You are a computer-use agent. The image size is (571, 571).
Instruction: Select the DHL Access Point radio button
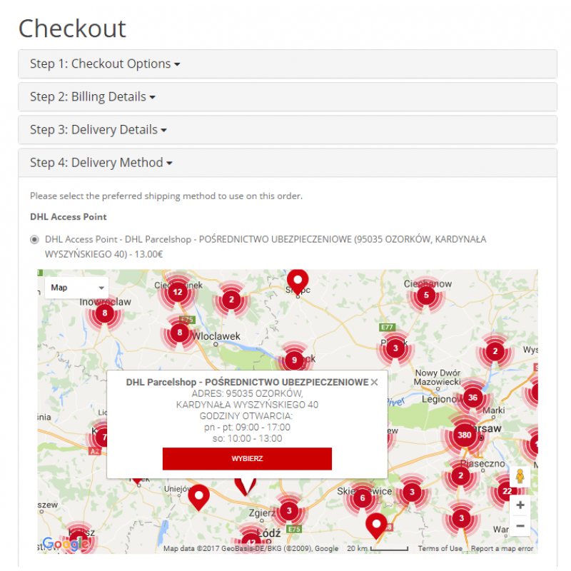pyautogui.click(x=34, y=240)
